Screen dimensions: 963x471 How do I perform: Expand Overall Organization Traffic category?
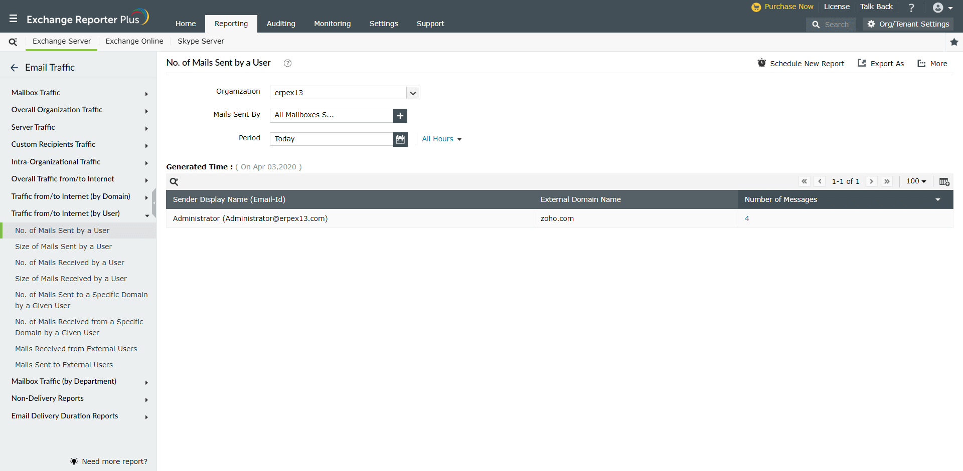(x=146, y=111)
